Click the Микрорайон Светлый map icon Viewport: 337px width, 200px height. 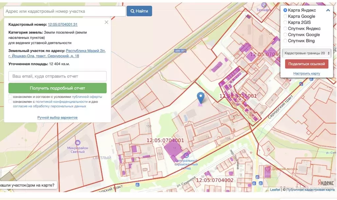(x=78, y=143)
